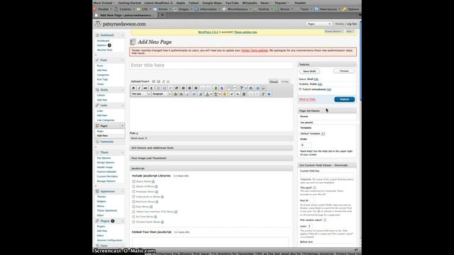Image resolution: width=454 pixels, height=255 pixels.
Task: Check the Ext Core library checkbox
Action: click(x=134, y=217)
